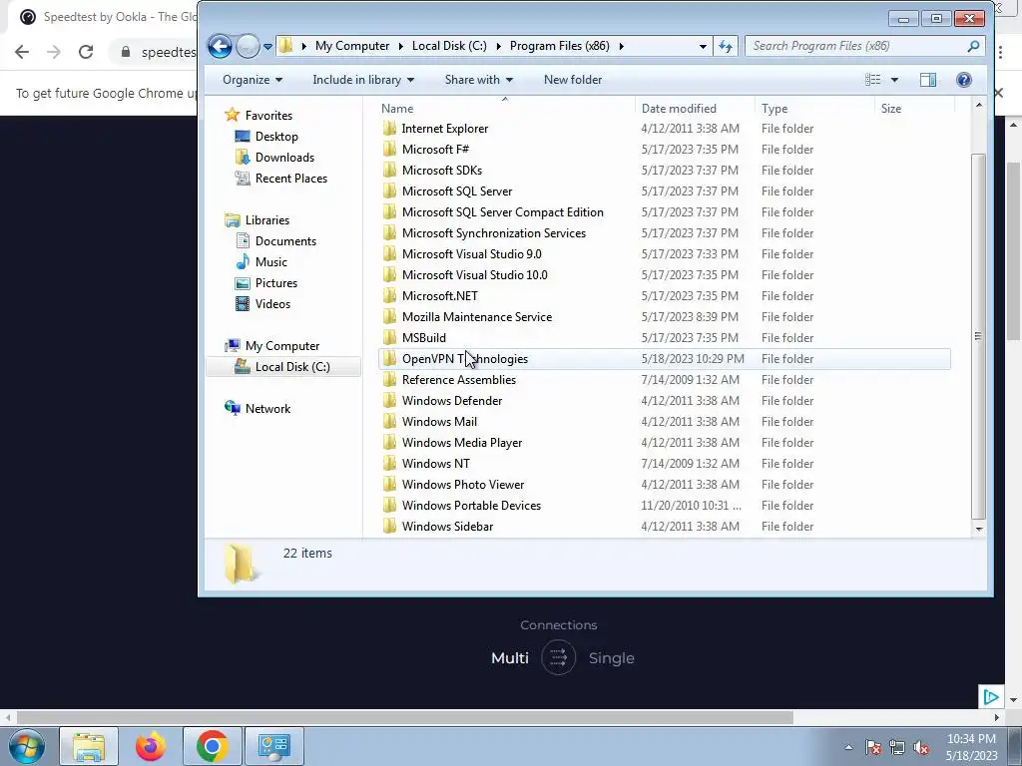Select the Windows Photo Viewer folder

463,485
